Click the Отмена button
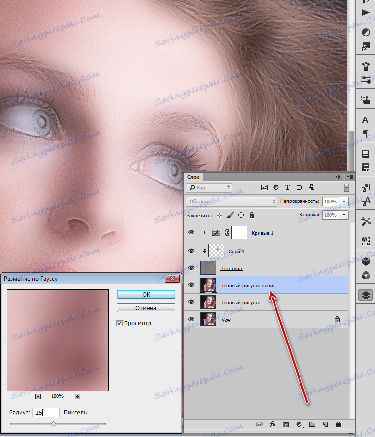 [x=146, y=308]
